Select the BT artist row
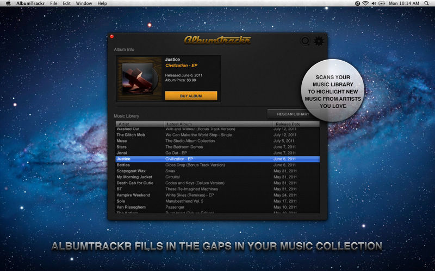The height and width of the screenshot is (271, 435). click(x=217, y=189)
